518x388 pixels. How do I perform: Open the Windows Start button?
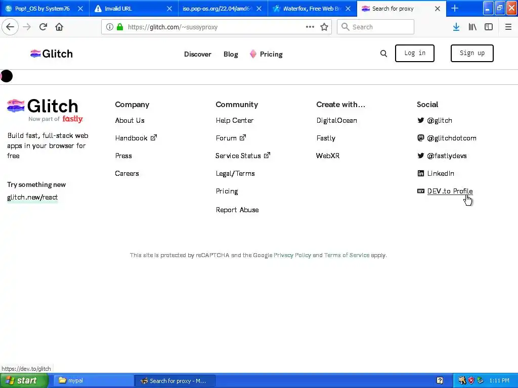pyautogui.click(x=24, y=380)
